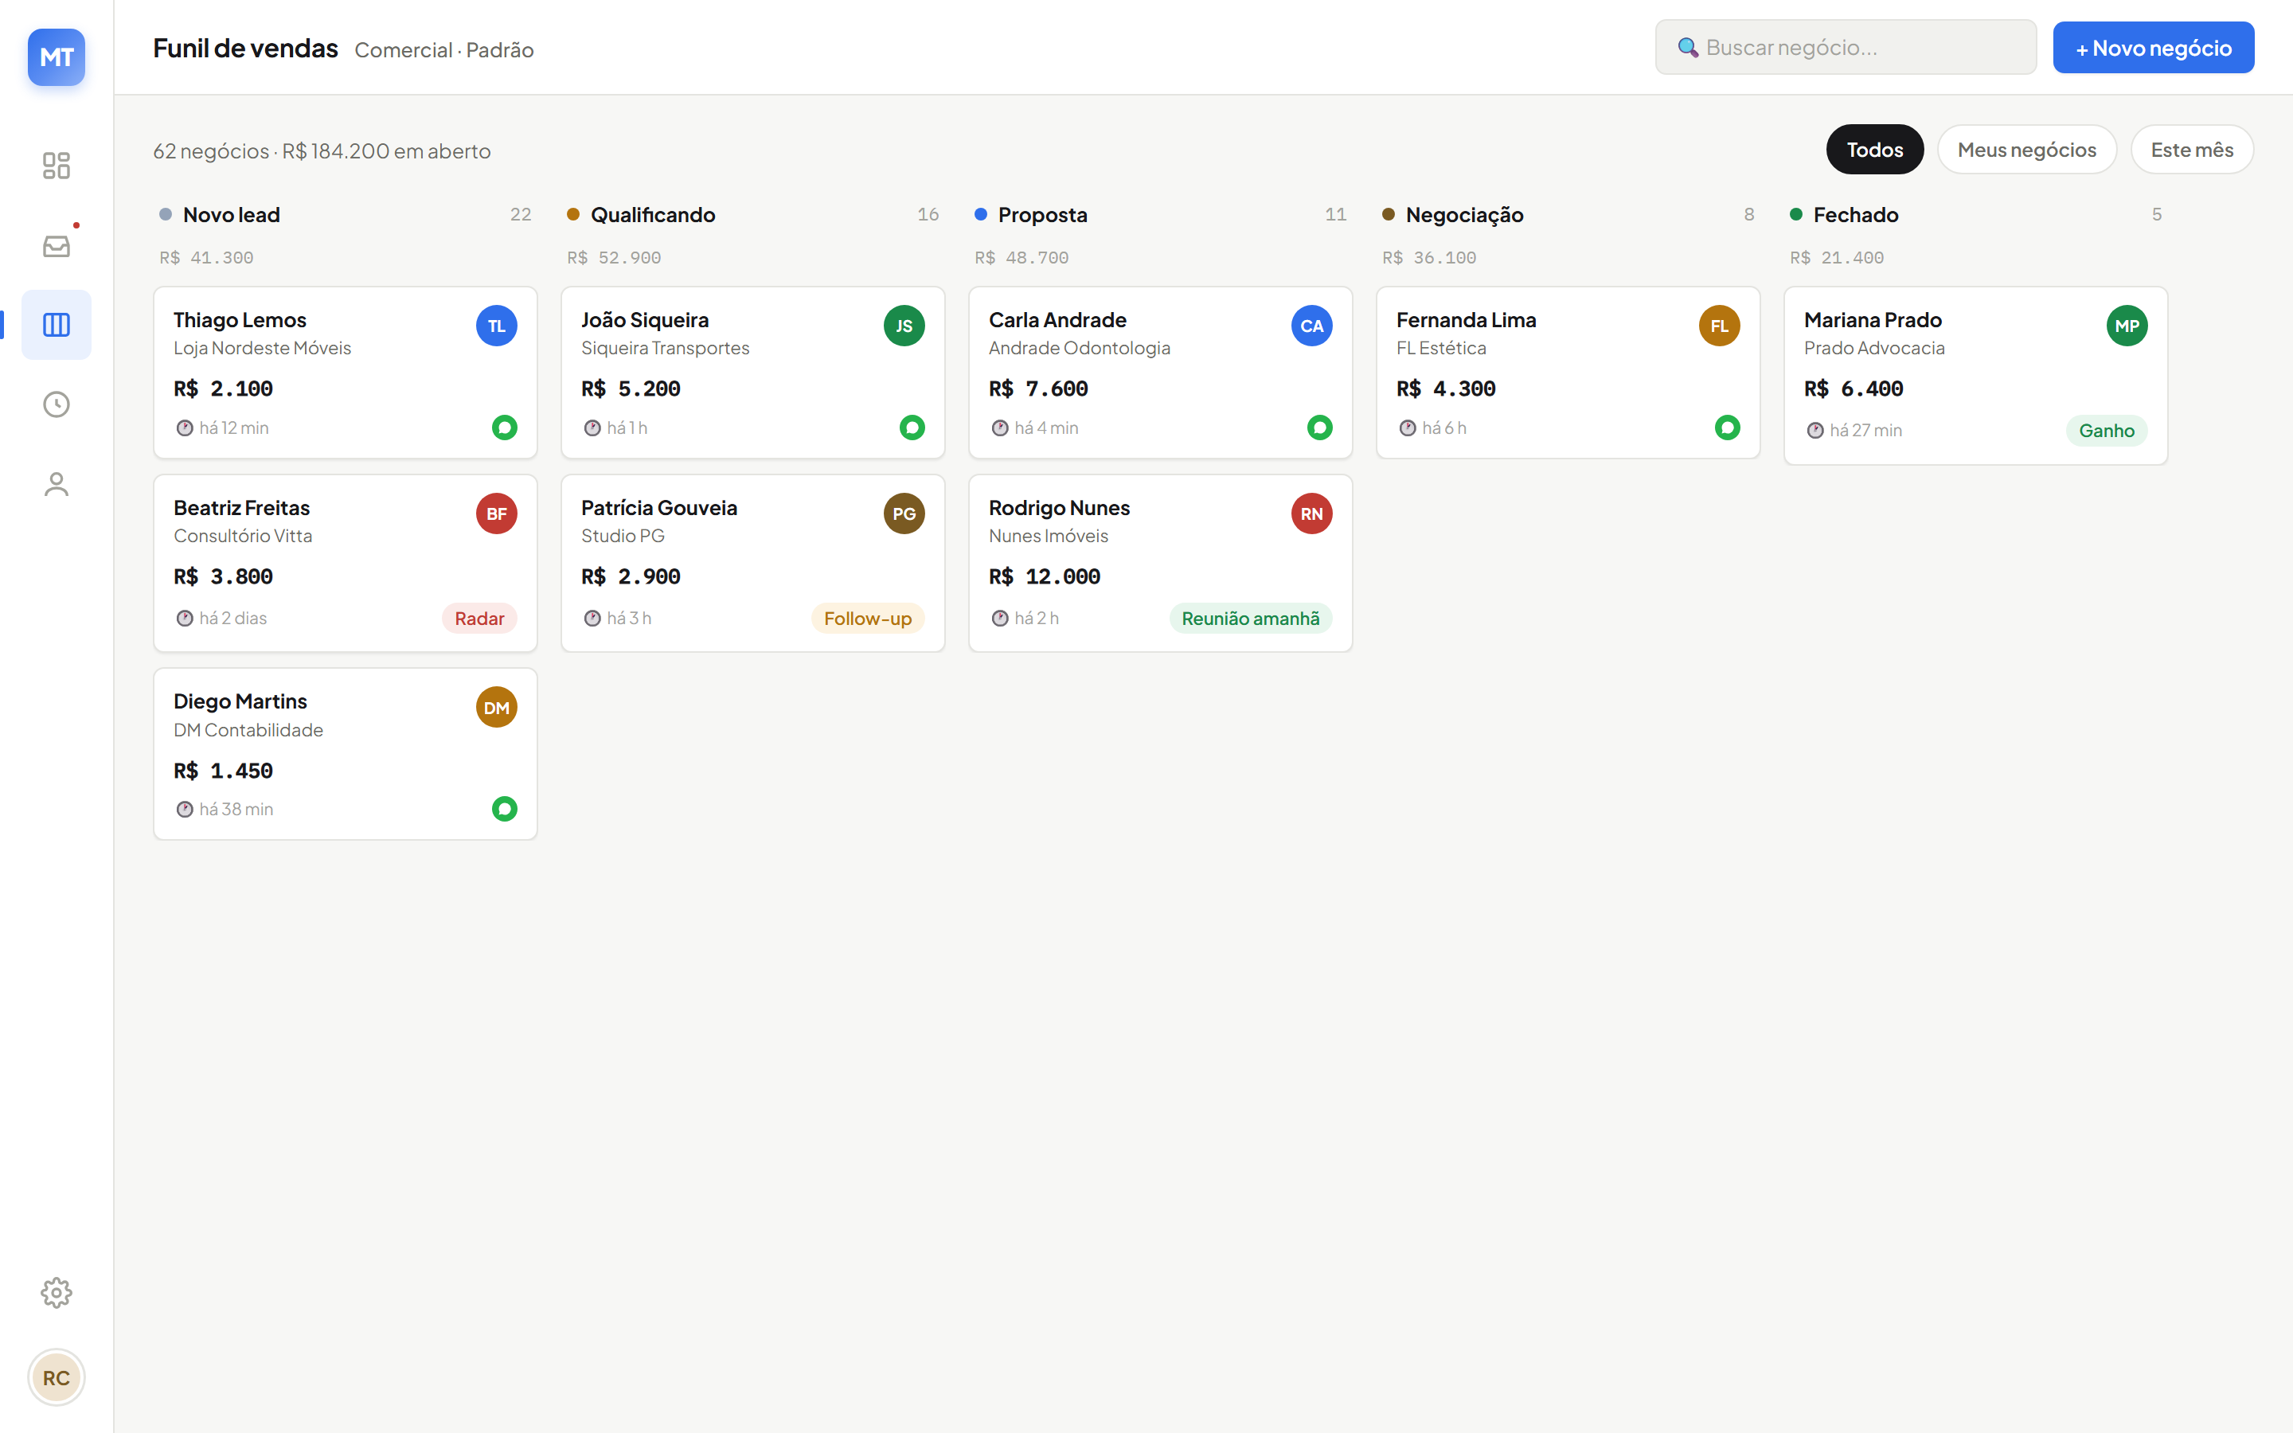
Task: Open the contacts person icon in sidebar
Action: 56,484
